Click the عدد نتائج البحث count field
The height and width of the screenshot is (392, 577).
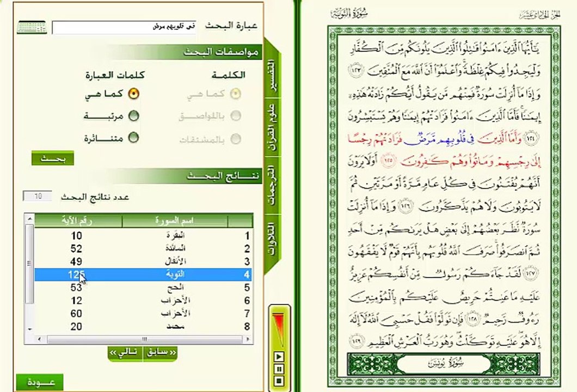[x=37, y=196]
